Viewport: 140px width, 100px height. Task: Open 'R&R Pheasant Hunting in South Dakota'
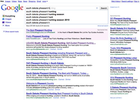point(45,63)
